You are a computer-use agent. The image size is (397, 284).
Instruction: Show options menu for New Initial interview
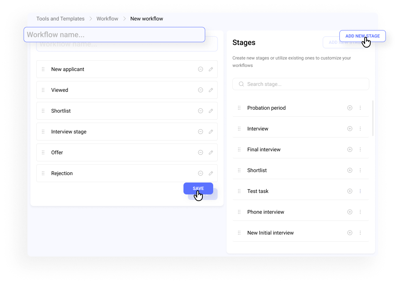[360, 233]
